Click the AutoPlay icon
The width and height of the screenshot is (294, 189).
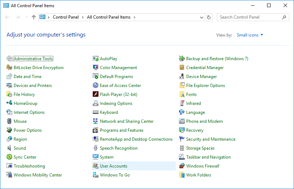[96, 59]
